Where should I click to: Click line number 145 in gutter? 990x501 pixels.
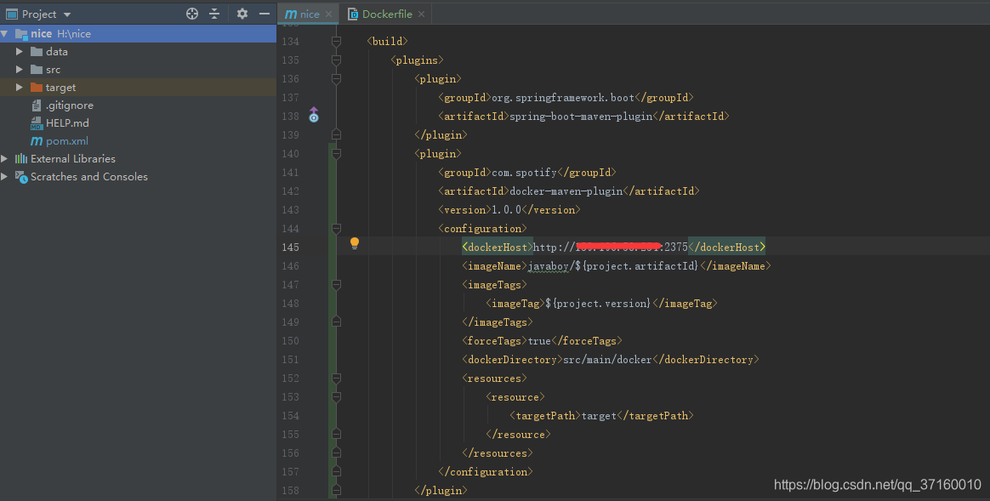tap(290, 247)
